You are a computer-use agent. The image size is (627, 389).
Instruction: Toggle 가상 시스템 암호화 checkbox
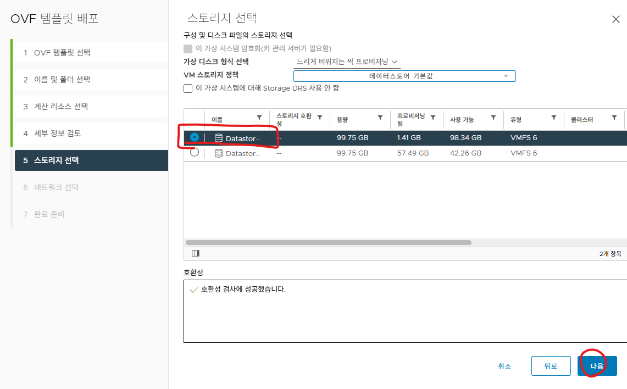[x=188, y=49]
